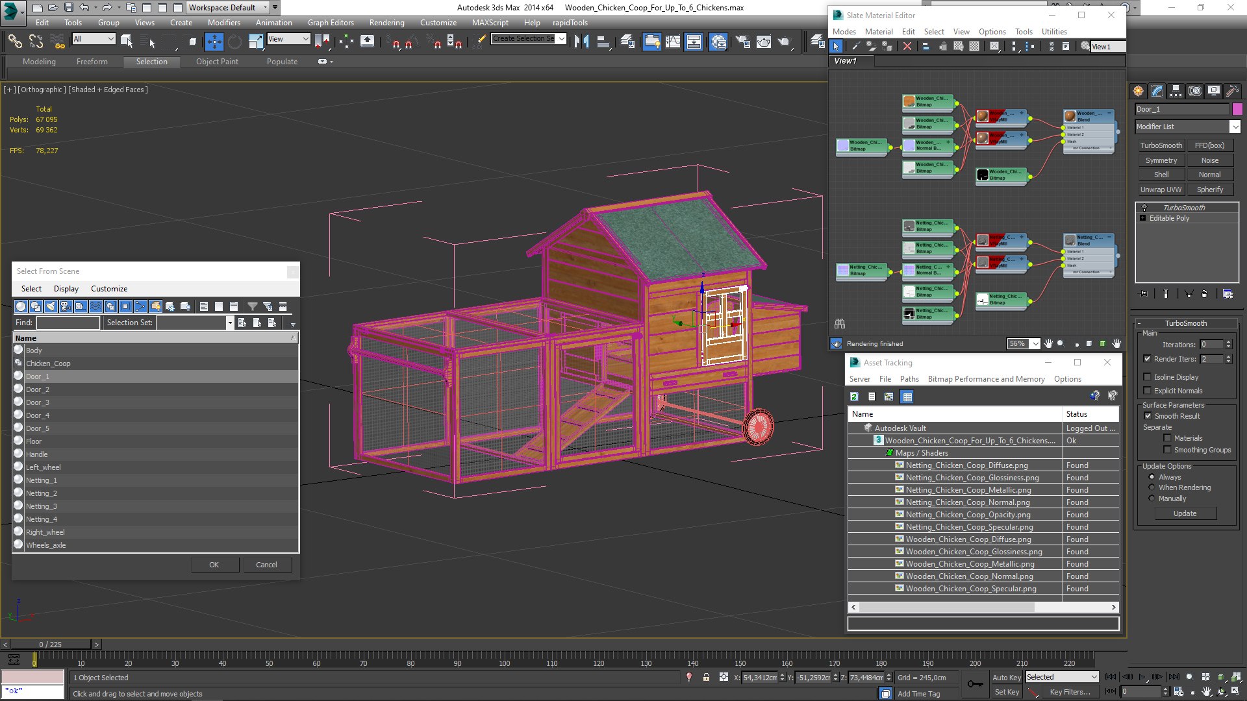Open the Utilities hammer panel tab
The width and height of the screenshot is (1247, 701).
click(x=1232, y=91)
